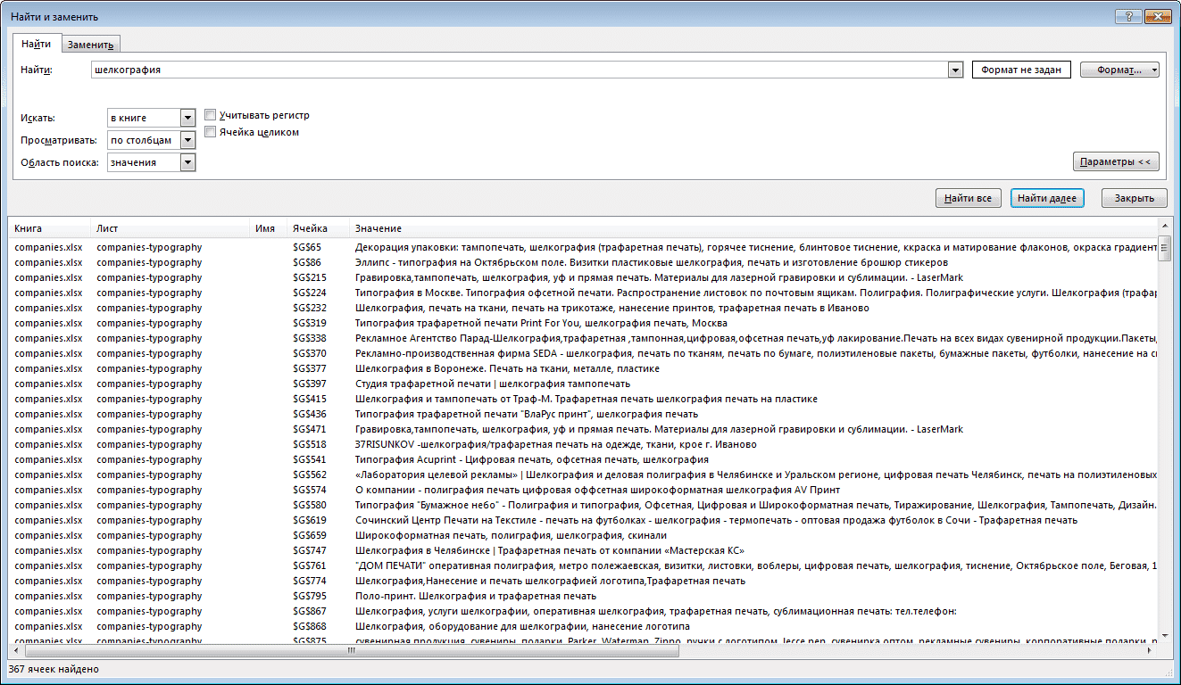
Task: Select the result row for cell $G$224
Action: pos(583,293)
